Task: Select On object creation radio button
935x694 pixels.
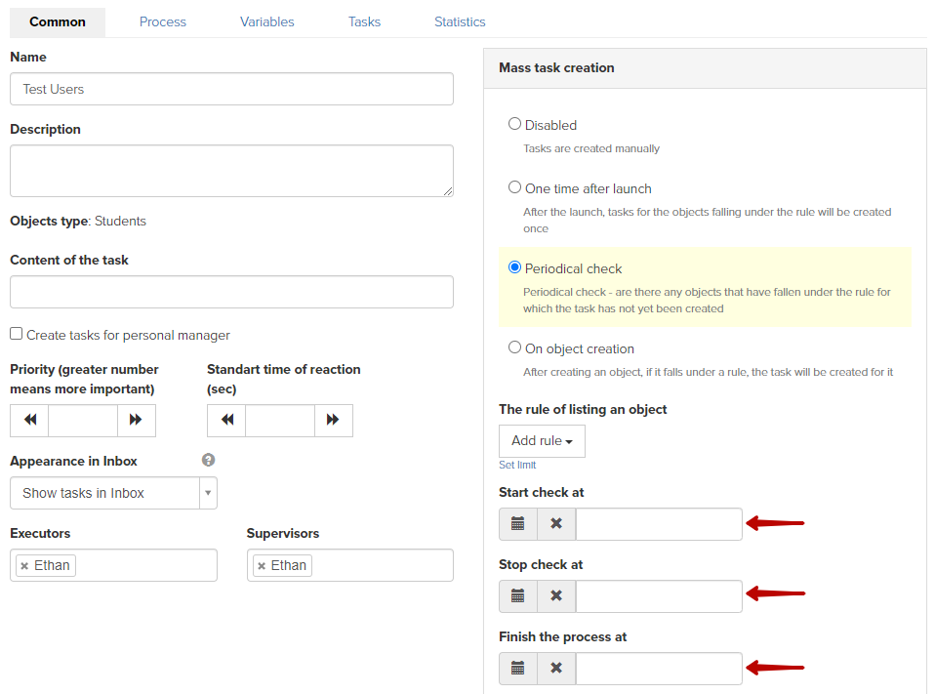Action: tap(514, 347)
